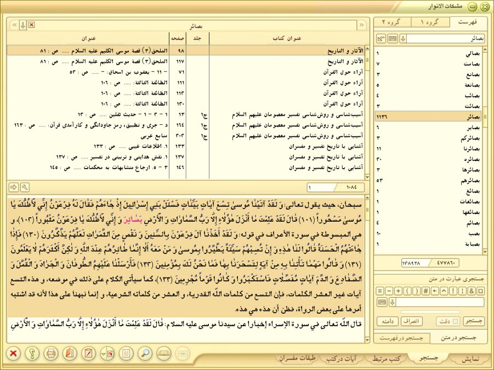Click the انصراف cancel button
The width and height of the screenshot is (494, 370).
click(x=411, y=321)
